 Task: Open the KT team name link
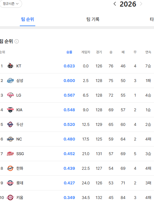click(19, 66)
